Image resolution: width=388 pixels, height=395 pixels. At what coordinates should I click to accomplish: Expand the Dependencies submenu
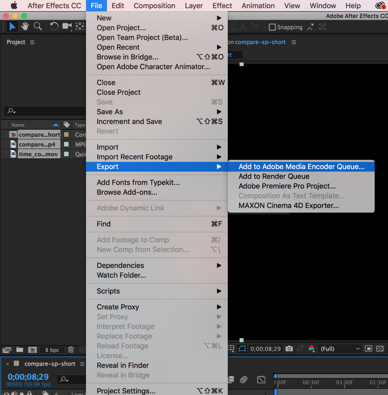click(x=157, y=265)
